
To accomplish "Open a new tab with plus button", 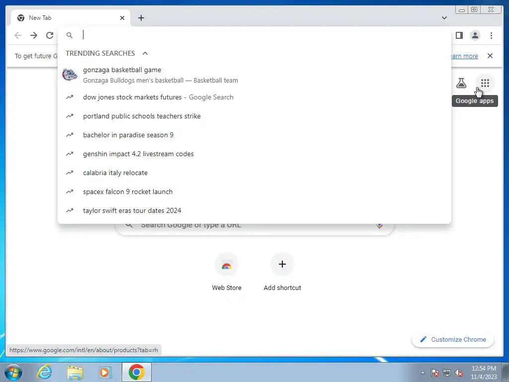I will pos(141,18).
